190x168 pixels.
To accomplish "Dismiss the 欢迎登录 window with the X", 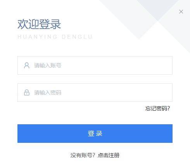I will (181, 12).
